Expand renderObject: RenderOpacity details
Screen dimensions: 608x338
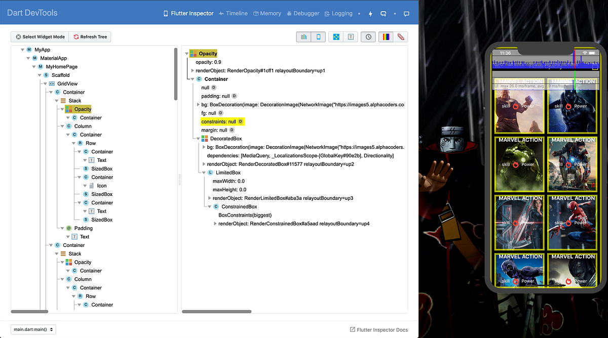[x=192, y=70]
